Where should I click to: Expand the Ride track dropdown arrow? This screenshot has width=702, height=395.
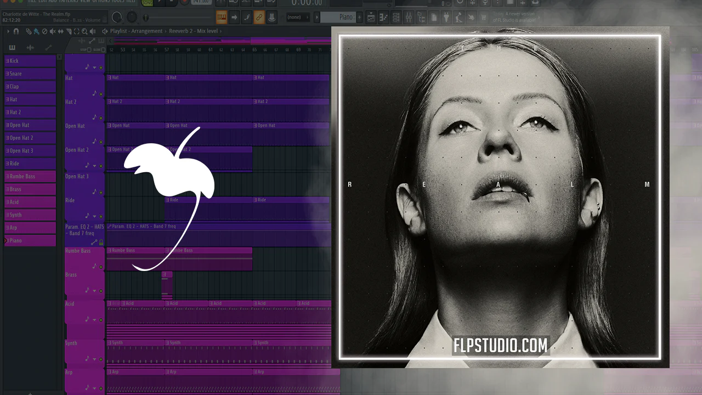click(94, 217)
